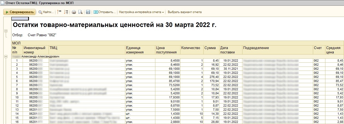
Task: Click the collapse all groups icon
Action: 60,12
